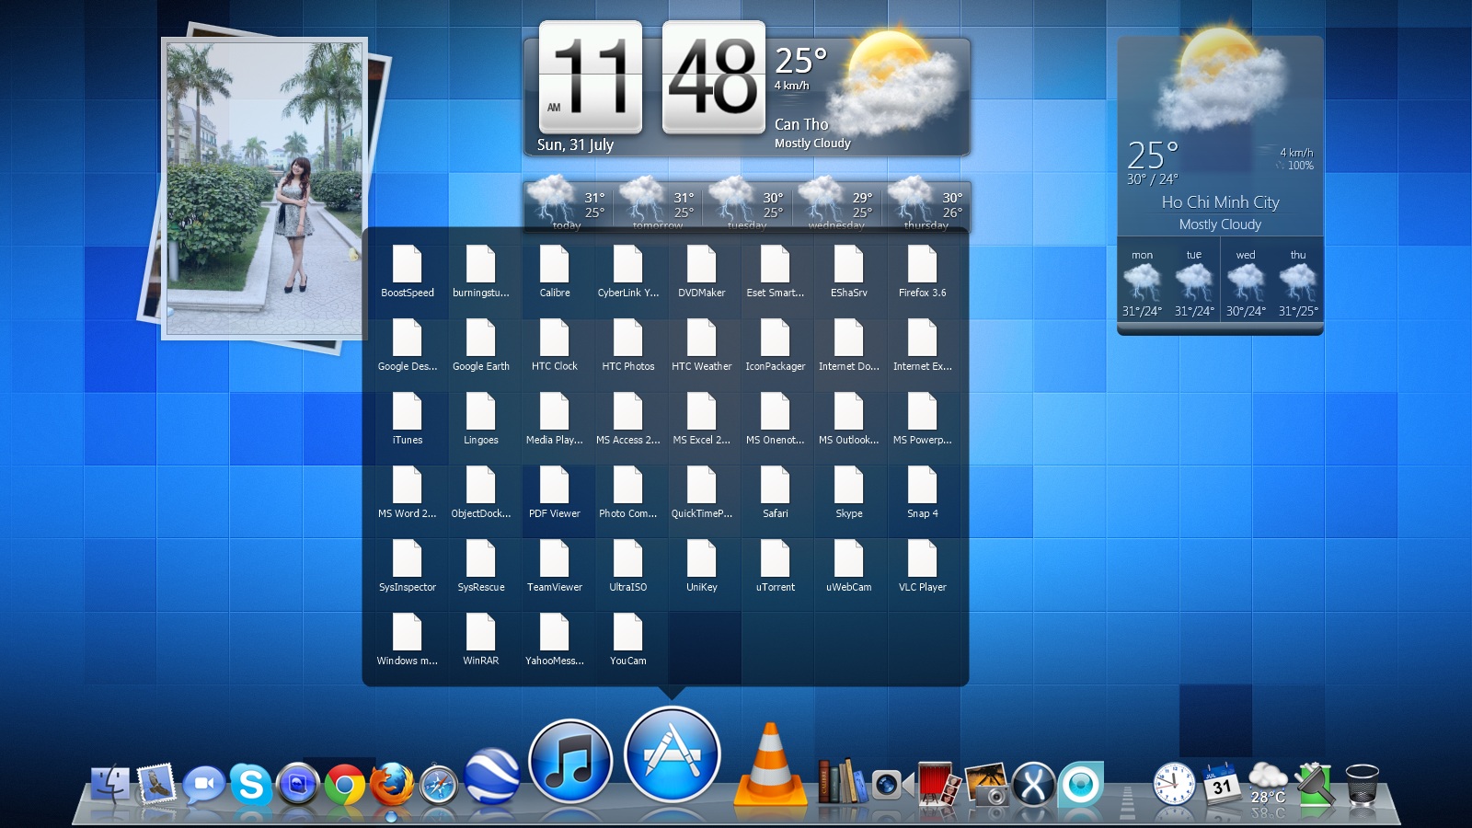Open the Trash in the dock
1472x828 pixels.
pyautogui.click(x=1362, y=785)
